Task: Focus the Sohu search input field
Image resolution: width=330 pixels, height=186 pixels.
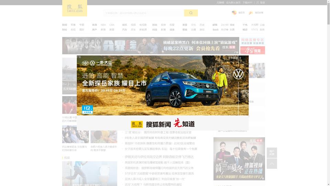Action: [144, 13]
